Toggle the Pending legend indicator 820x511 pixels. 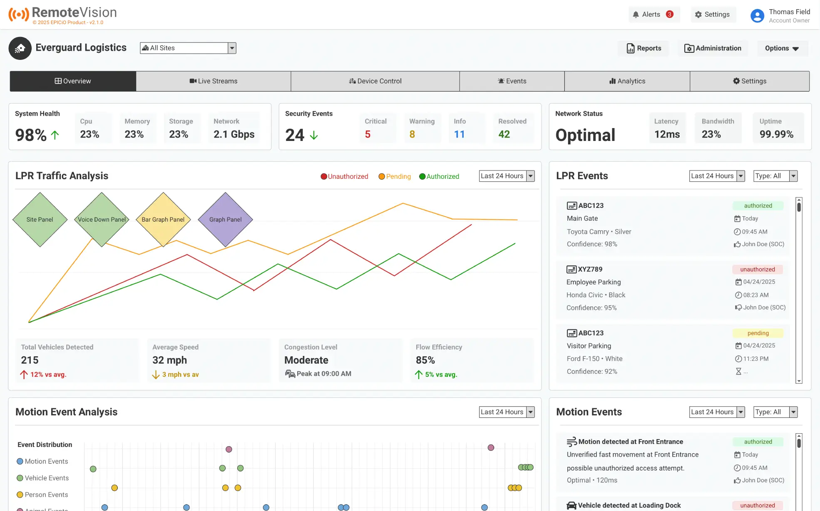(394, 176)
